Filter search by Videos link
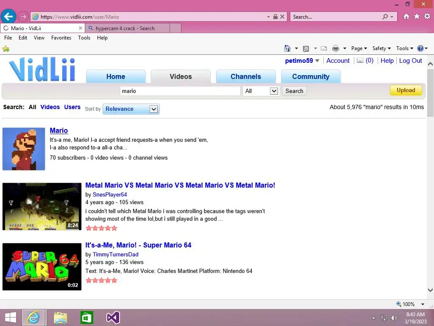 click(50, 107)
